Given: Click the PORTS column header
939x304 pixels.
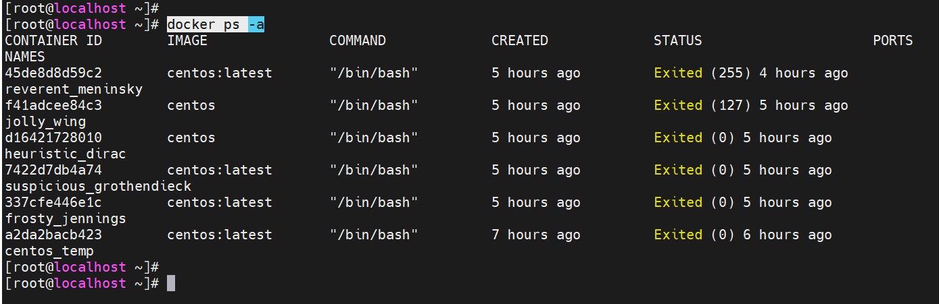Looking at the screenshot, I should click(x=892, y=40).
